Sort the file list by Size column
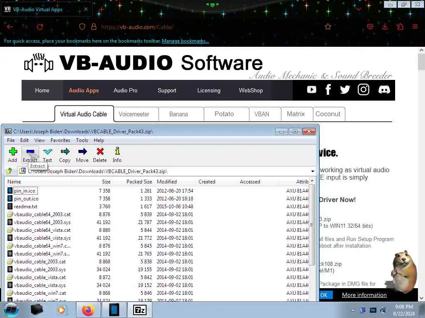This screenshot has height=318, width=425. [92, 182]
